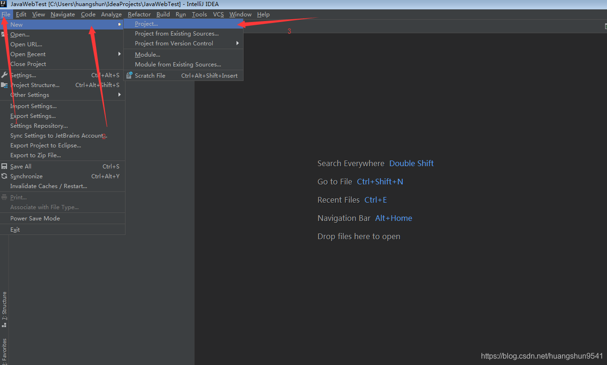Open the Navigate menu
Viewport: 607px width, 365px height.
coord(63,15)
